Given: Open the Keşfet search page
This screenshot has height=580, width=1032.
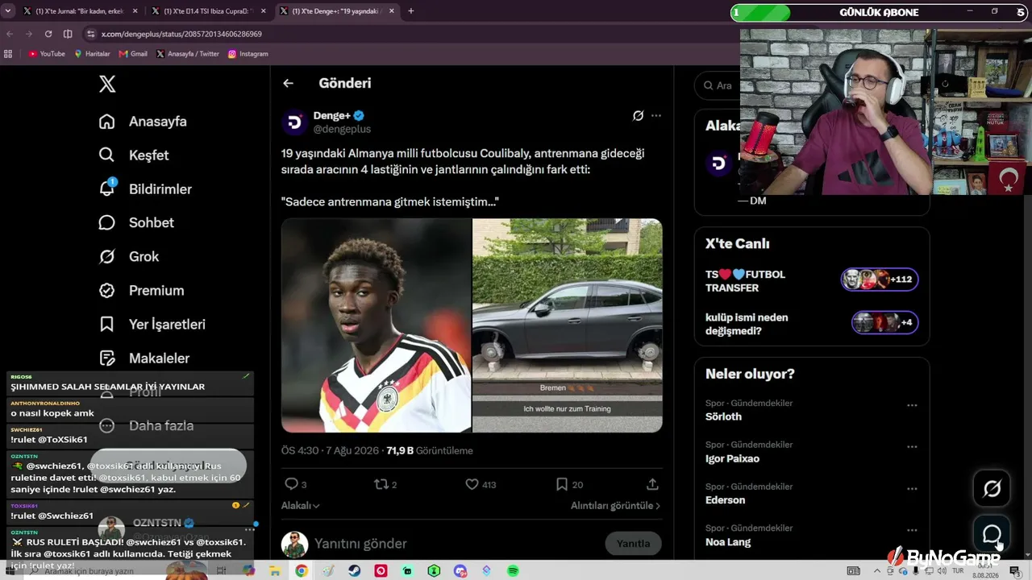Looking at the screenshot, I should [134, 155].
